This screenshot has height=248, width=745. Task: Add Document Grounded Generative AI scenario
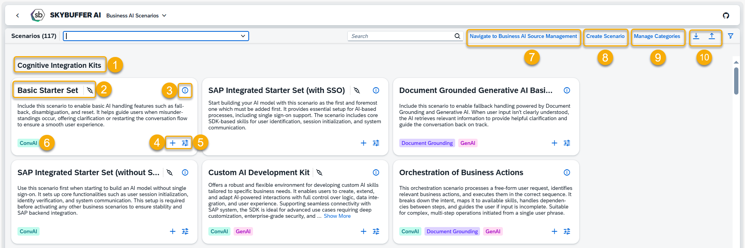tap(554, 143)
